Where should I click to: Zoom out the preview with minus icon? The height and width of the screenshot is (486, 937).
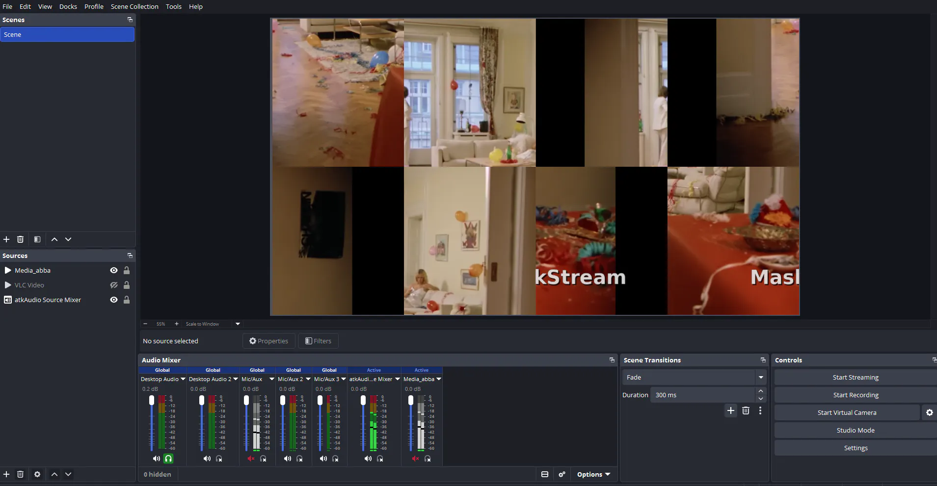[145, 324]
